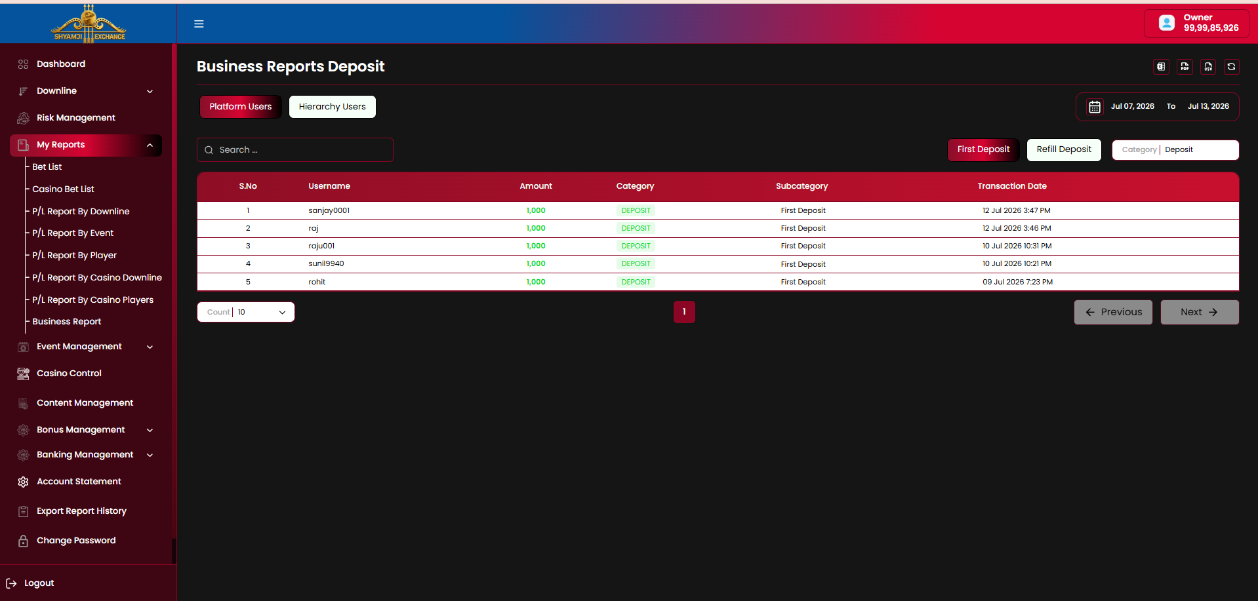Expand the Downline menu chevron
1258x601 pixels.
[x=150, y=91]
